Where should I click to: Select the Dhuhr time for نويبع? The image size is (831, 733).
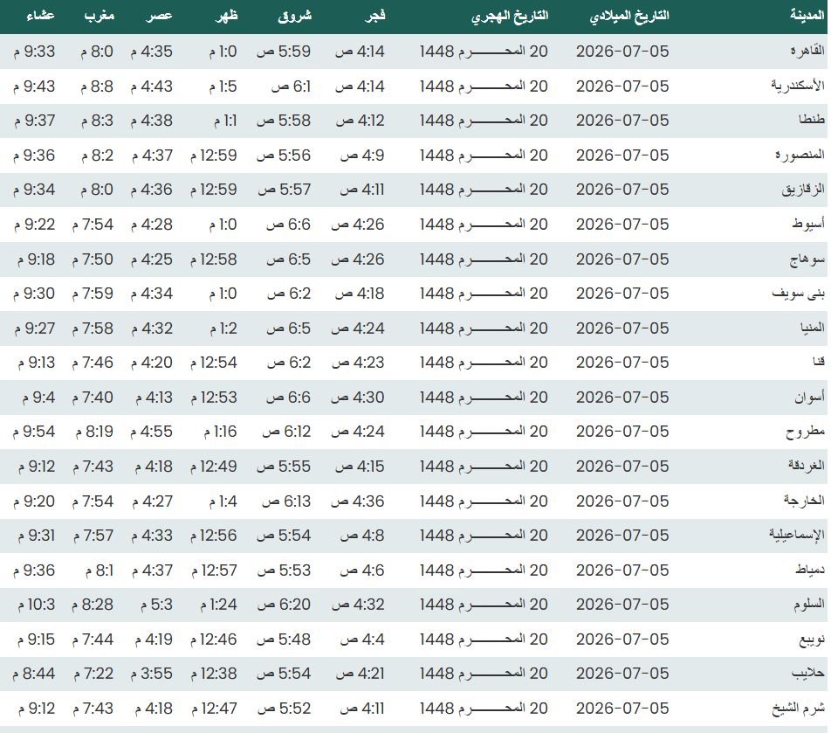point(214,640)
